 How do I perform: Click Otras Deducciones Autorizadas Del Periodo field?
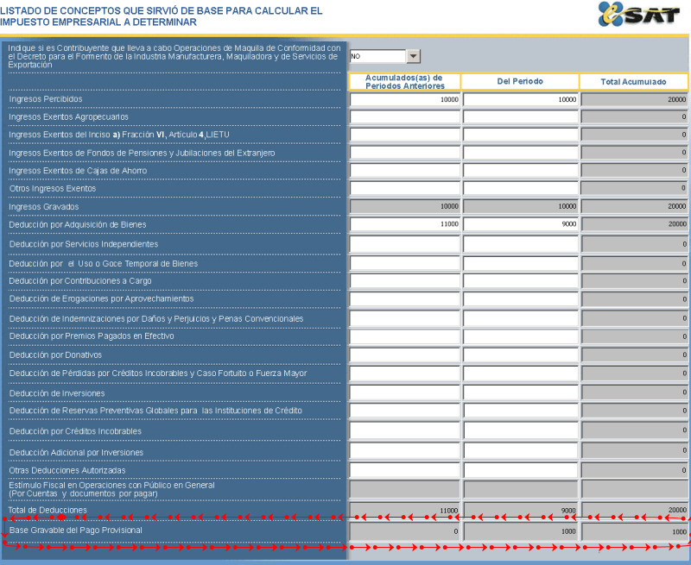tap(521, 470)
